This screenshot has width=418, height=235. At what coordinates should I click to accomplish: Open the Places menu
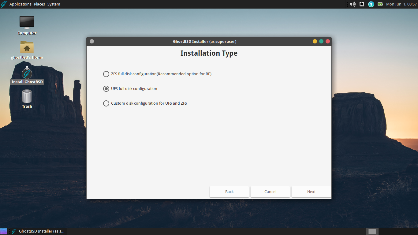point(39,4)
